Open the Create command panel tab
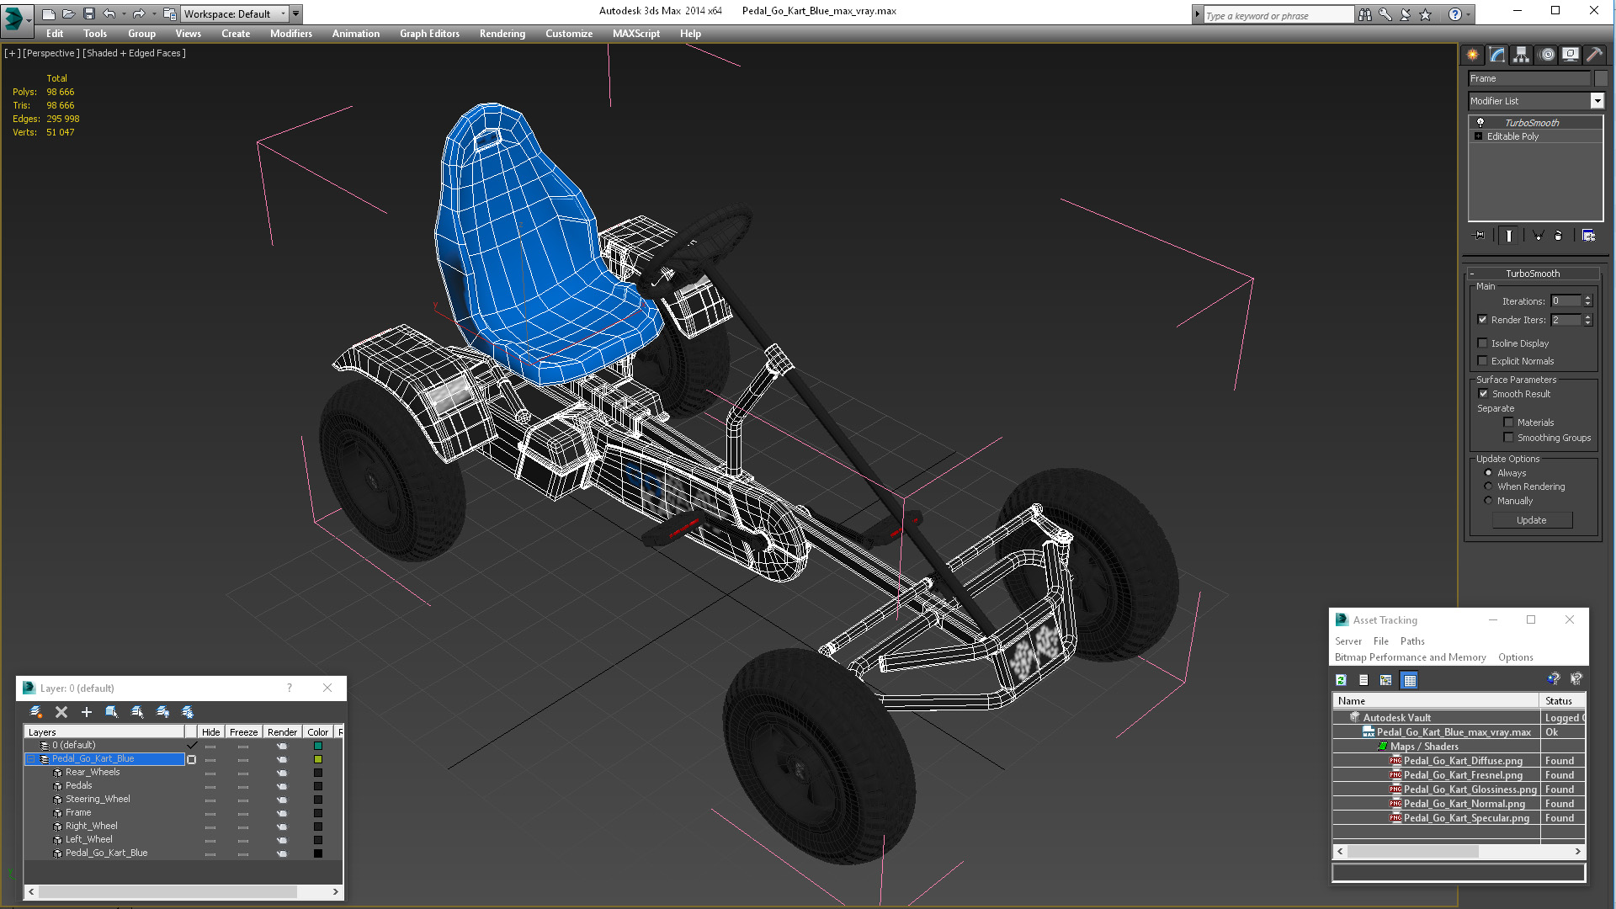 pos(1472,55)
